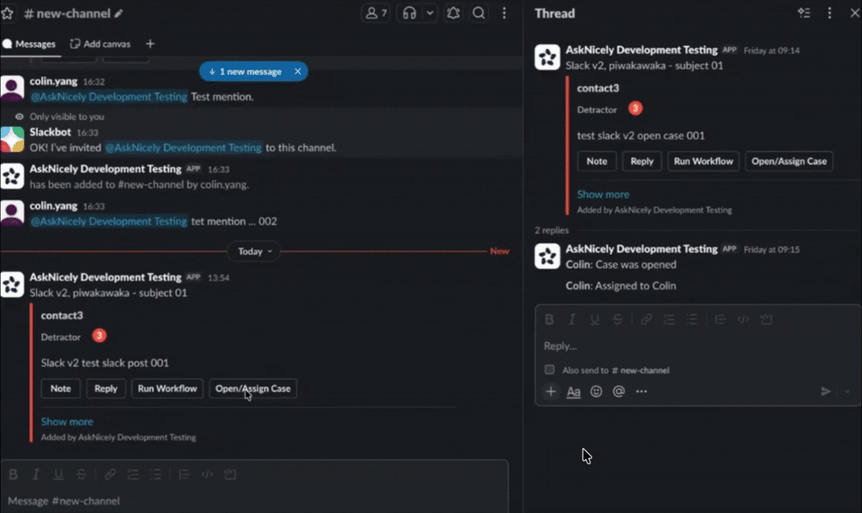862x513 pixels.
Task: Expand Show more in Thread panel
Action: point(603,194)
